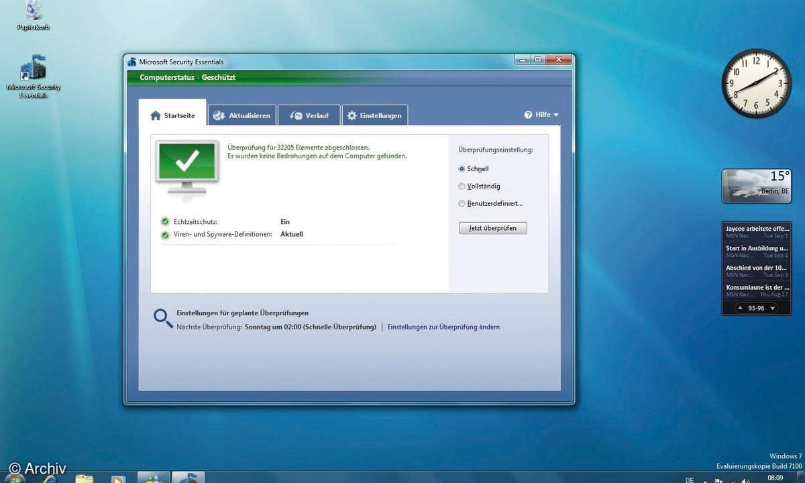
Task: Open the Explorer folder taskbar icon
Action: pyautogui.click(x=85, y=478)
